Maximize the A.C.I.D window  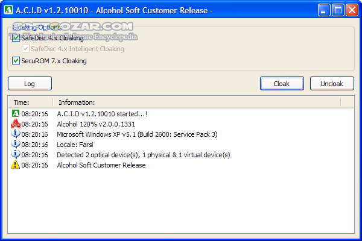[338, 10]
